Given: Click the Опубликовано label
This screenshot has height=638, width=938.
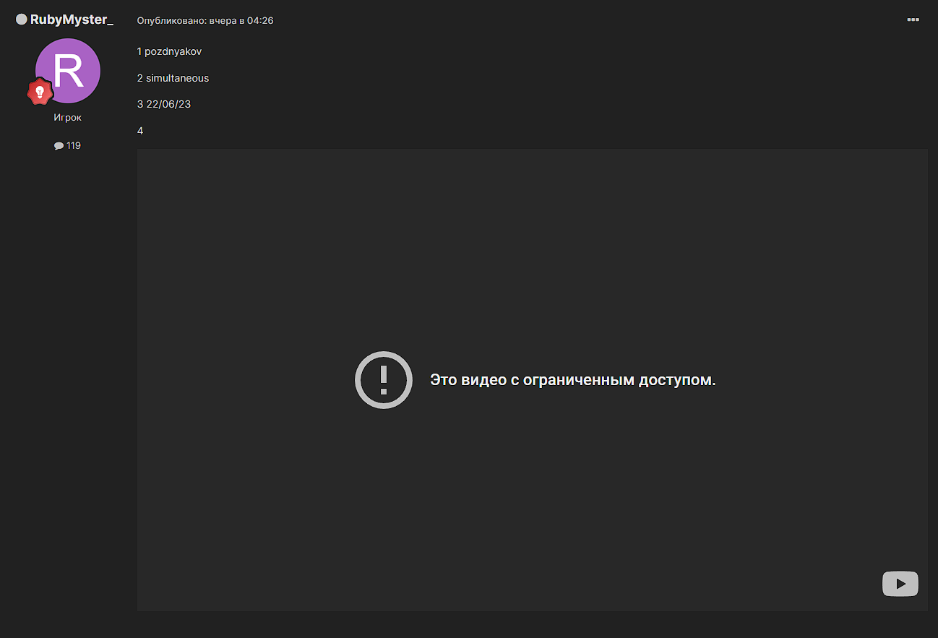Looking at the screenshot, I should [171, 21].
